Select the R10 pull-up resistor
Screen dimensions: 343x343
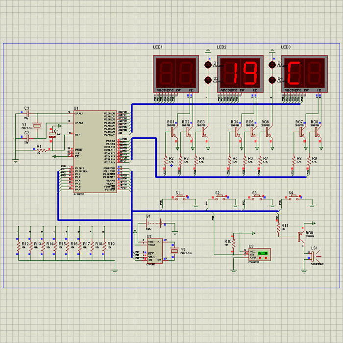pos(234,244)
